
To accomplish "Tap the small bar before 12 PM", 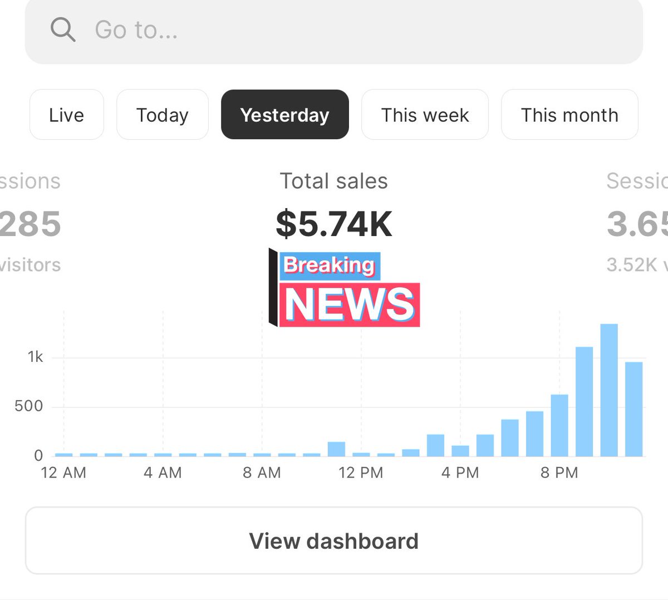I will pyautogui.click(x=336, y=449).
